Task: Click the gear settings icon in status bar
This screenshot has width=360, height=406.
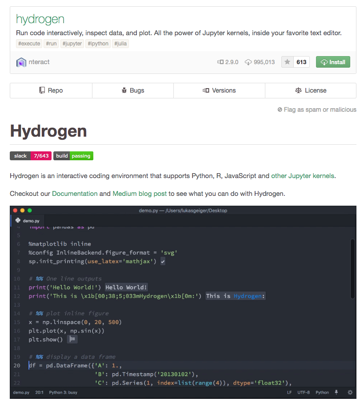Action: [350, 393]
